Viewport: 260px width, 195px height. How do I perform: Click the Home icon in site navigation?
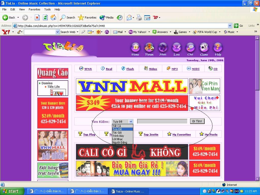coord(135,47)
